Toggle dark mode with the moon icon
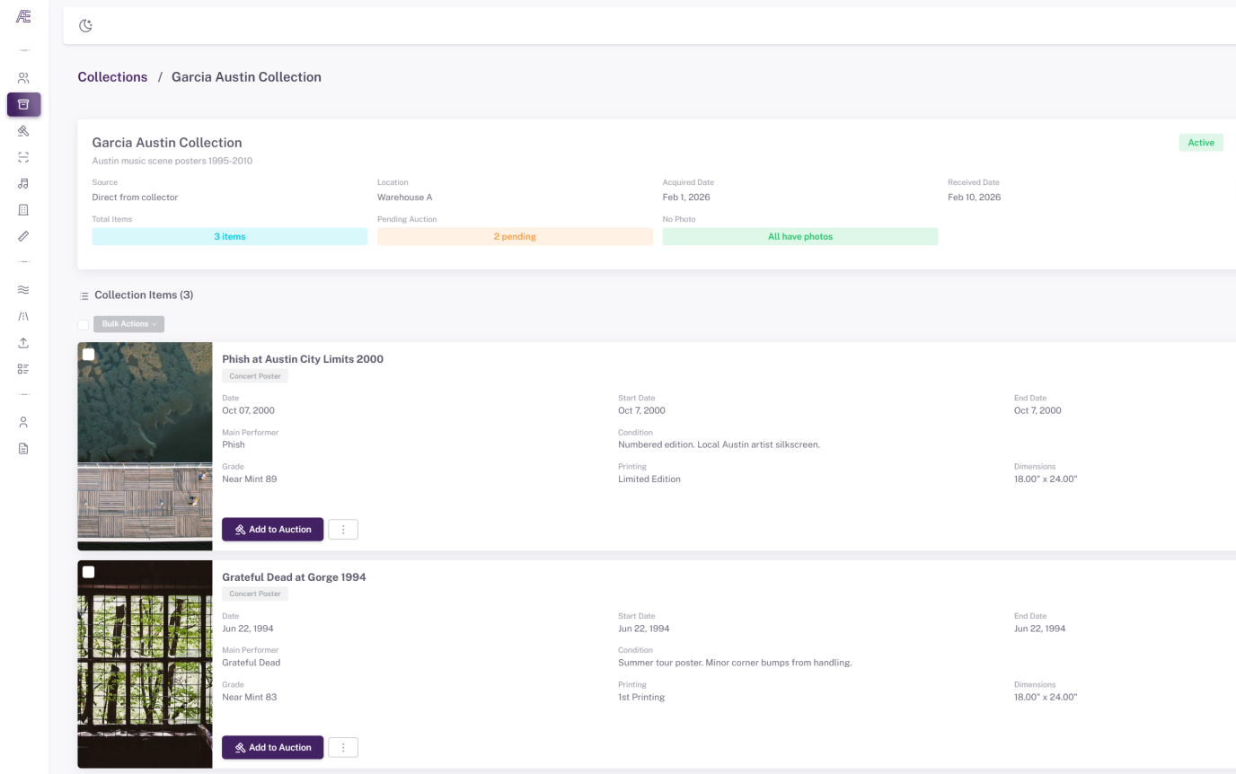Image resolution: width=1236 pixels, height=774 pixels. pos(85,25)
